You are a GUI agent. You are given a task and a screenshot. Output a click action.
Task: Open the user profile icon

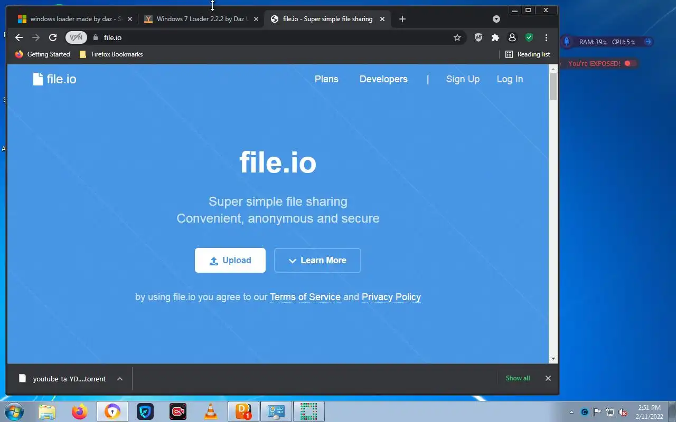(512, 37)
